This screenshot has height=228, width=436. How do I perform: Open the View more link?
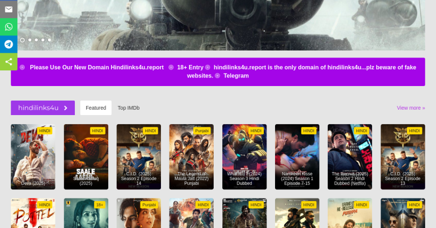[411, 108]
